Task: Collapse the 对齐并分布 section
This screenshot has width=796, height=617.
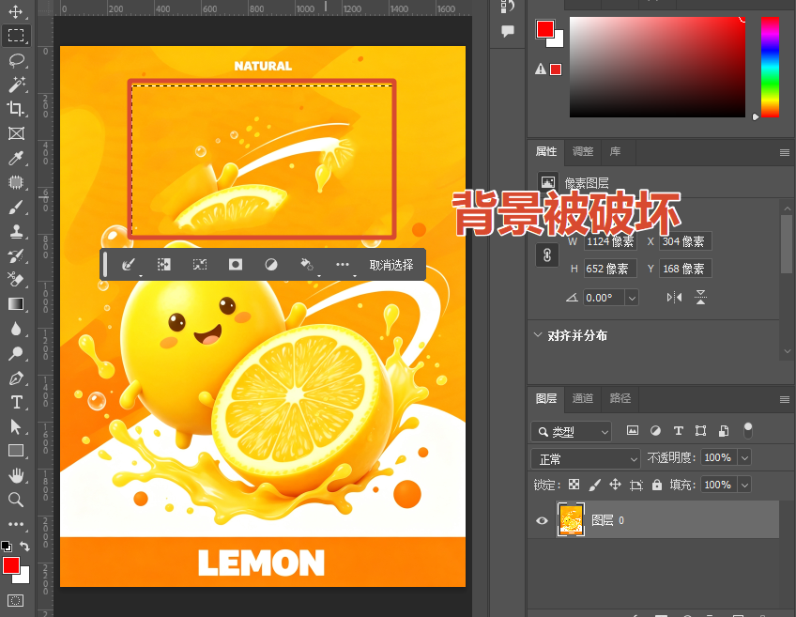Action: click(x=538, y=334)
